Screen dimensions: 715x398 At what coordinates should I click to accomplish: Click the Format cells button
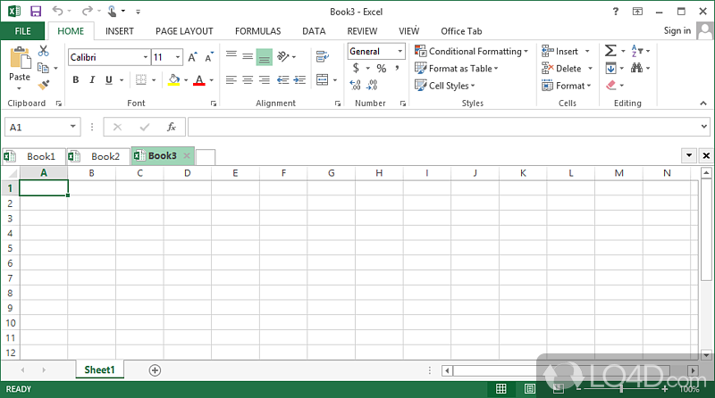[567, 86]
